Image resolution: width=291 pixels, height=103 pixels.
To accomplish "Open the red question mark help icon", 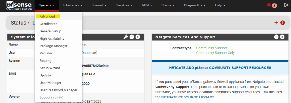I will point(283,23).
